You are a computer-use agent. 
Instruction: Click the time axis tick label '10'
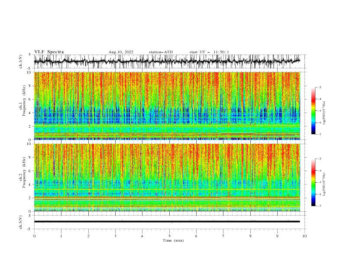pos(304,236)
